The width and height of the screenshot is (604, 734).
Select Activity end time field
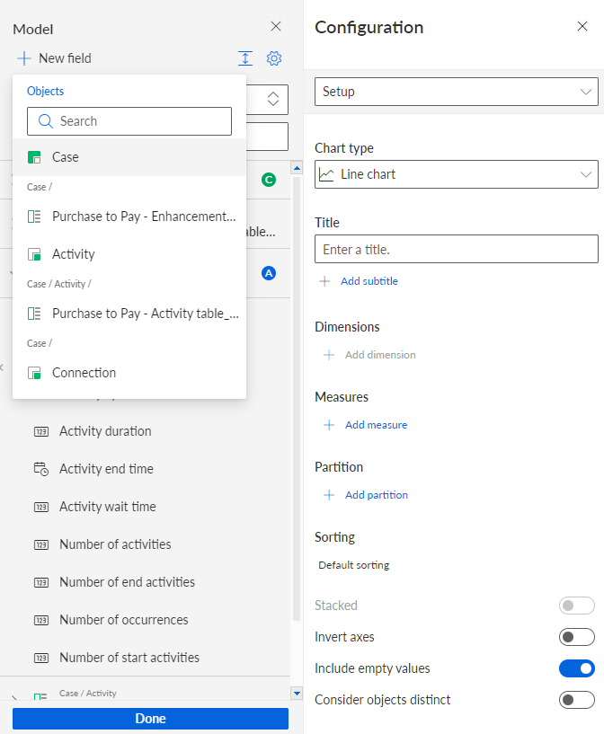point(106,469)
